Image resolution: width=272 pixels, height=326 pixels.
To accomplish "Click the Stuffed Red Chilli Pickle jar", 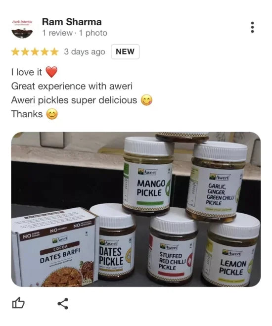I will click(x=172, y=246).
